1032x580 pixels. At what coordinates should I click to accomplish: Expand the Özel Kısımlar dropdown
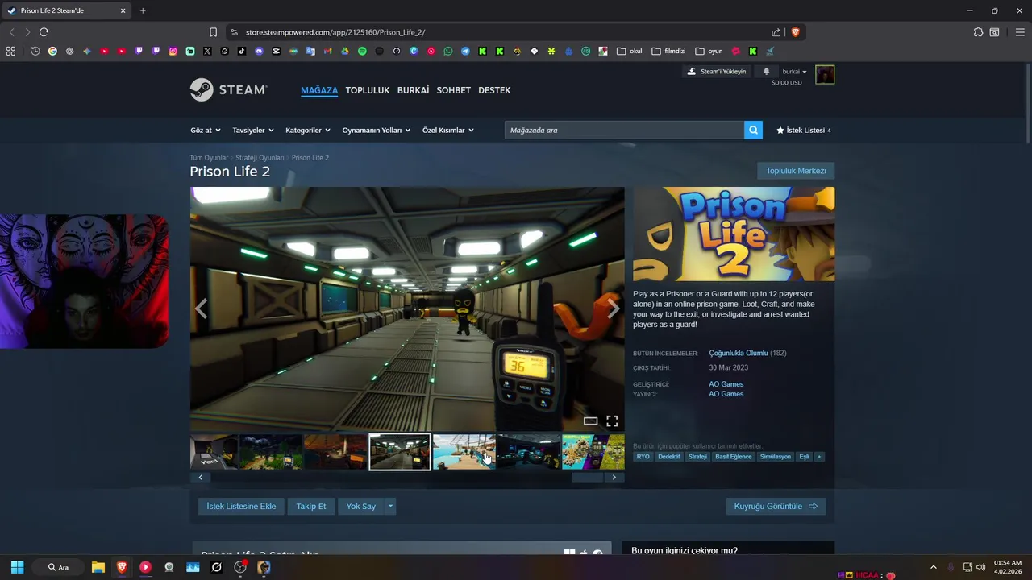coord(448,130)
